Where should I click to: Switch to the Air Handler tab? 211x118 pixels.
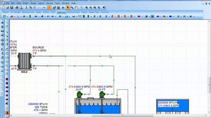click(15, 12)
